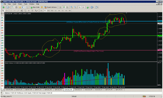The height and width of the screenshot is (98, 163).
Task: Open the Periodicity clock icon
Action: 92,7
